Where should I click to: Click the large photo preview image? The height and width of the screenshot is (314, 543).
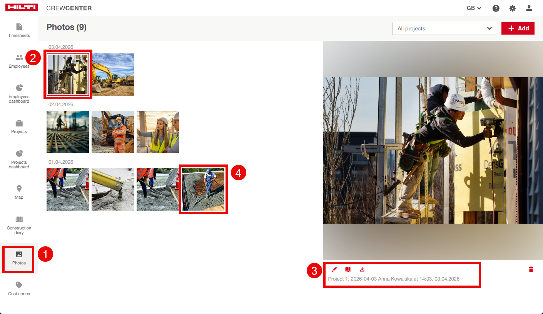(x=433, y=150)
